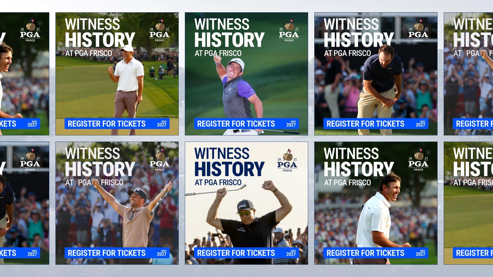
Task: Click "AT PGA FRISCO" on the white-shirt, brown-pants golfer card
Action: coord(89,53)
